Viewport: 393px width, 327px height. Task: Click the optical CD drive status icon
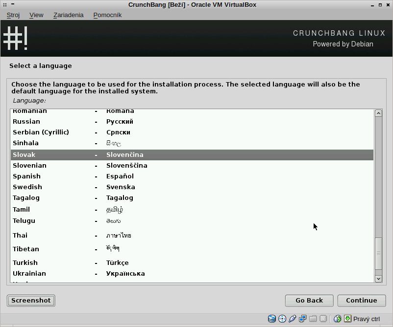pos(282,319)
